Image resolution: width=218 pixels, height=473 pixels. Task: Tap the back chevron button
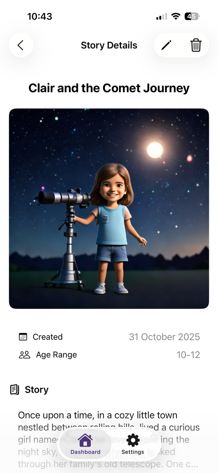coord(21,45)
